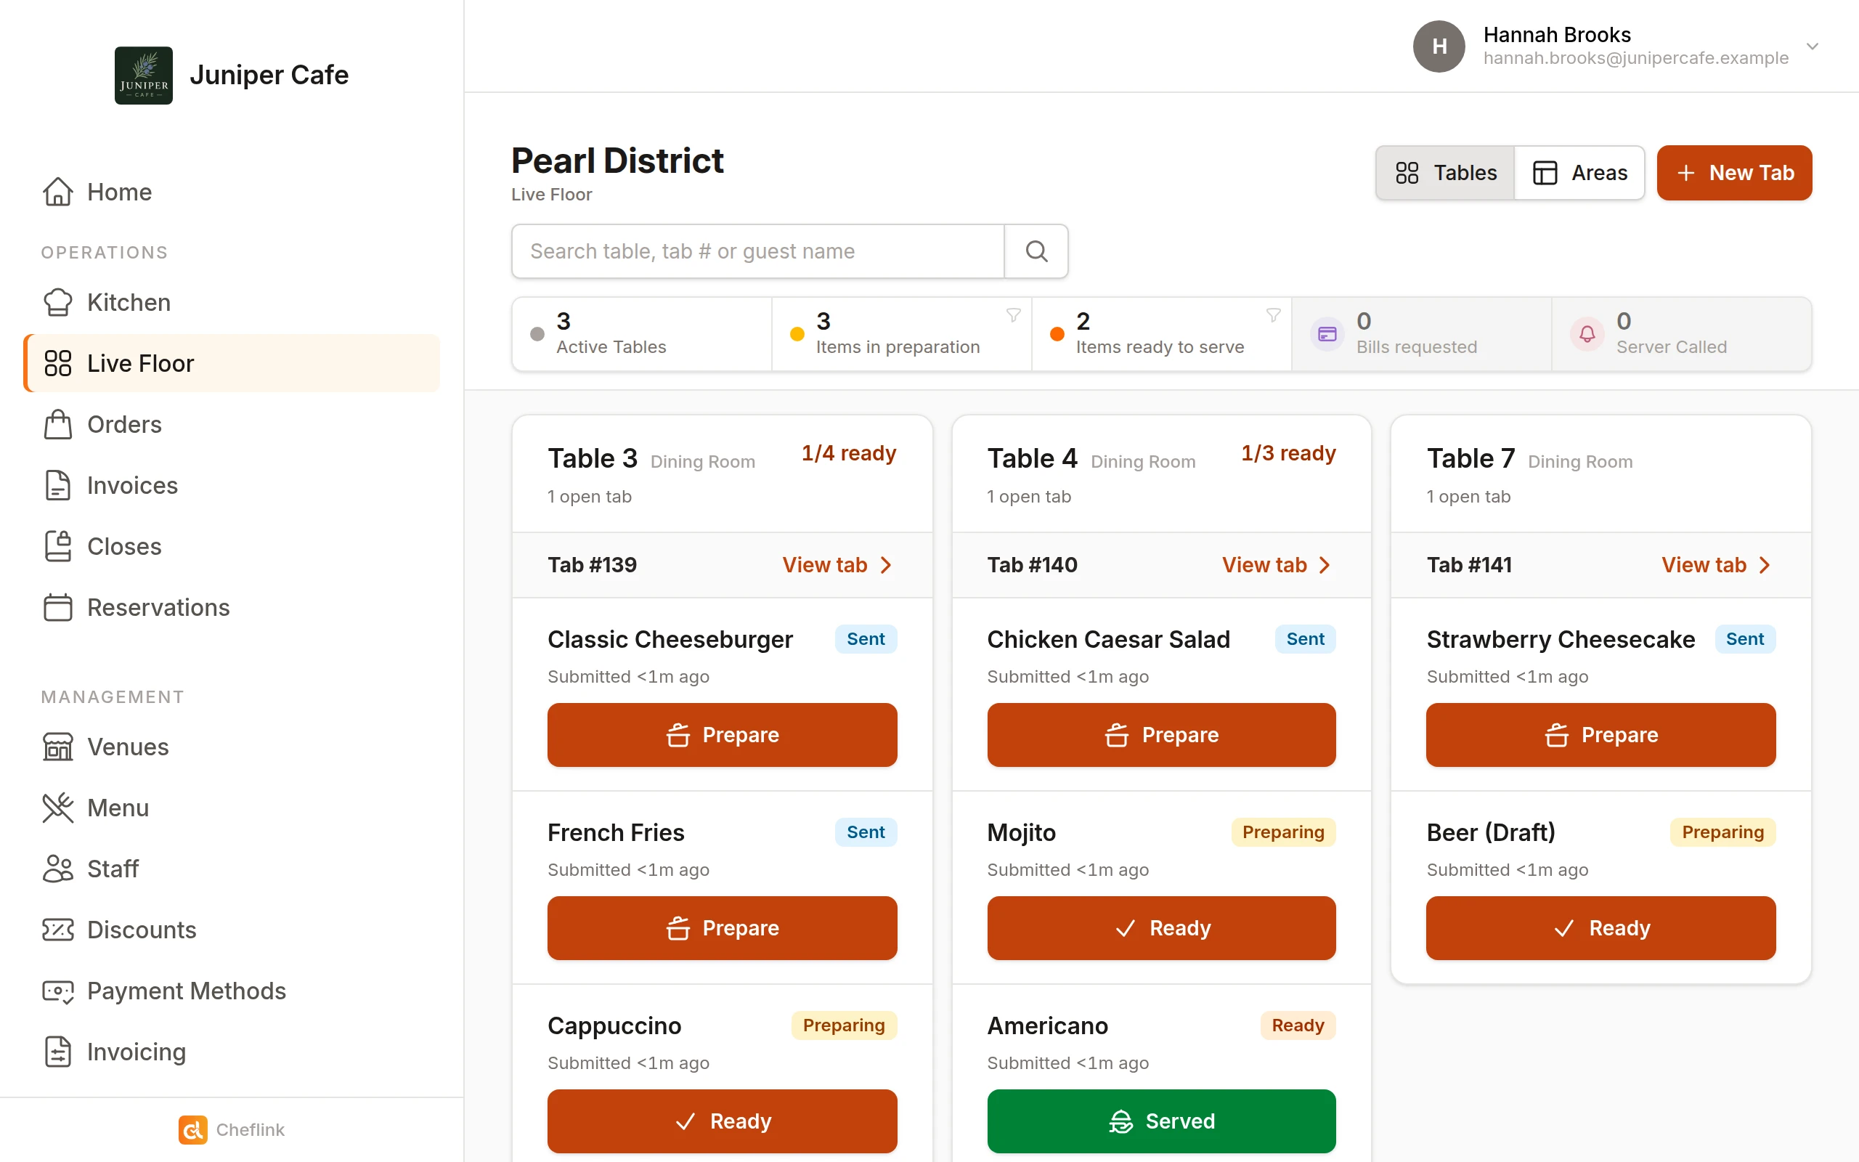Switch to Tables view
1859x1162 pixels.
[1445, 173]
